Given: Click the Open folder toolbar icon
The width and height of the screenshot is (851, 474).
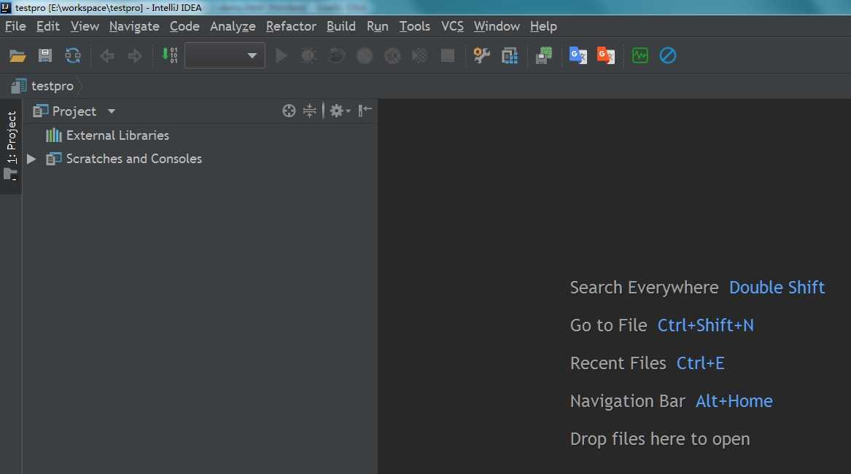Looking at the screenshot, I should click(18, 56).
